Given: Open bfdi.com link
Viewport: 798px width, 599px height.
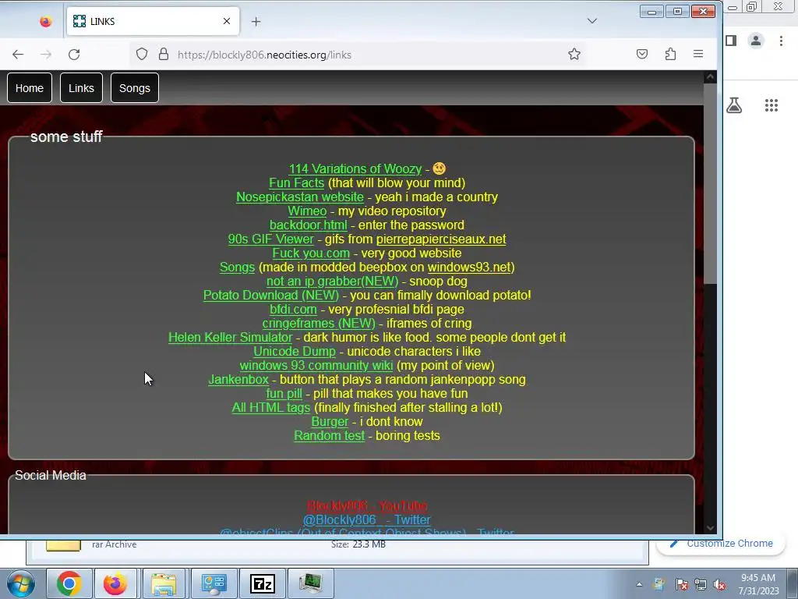Looking at the screenshot, I should pyautogui.click(x=293, y=309).
